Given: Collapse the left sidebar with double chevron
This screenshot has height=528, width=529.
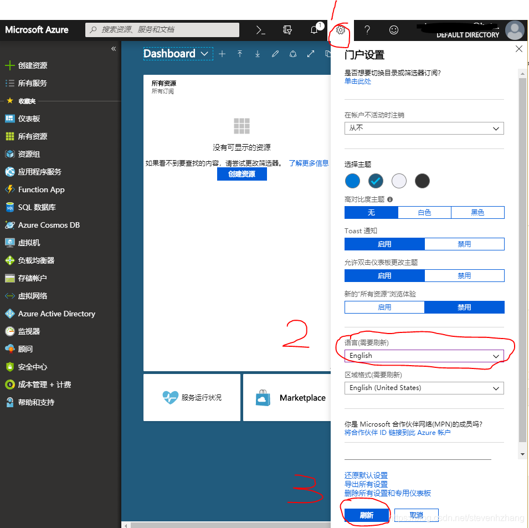Looking at the screenshot, I should coord(114,49).
